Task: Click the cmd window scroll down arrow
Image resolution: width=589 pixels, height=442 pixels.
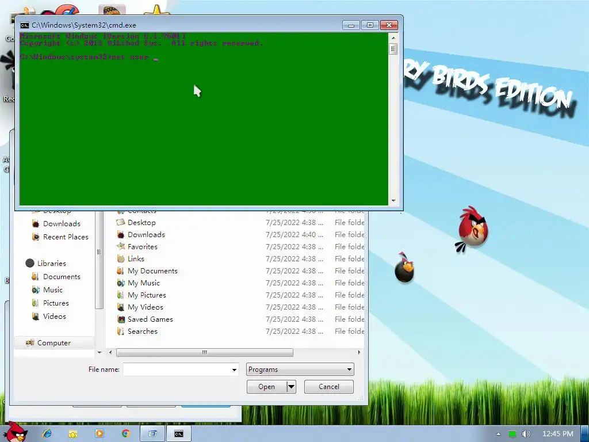Action: tap(393, 201)
